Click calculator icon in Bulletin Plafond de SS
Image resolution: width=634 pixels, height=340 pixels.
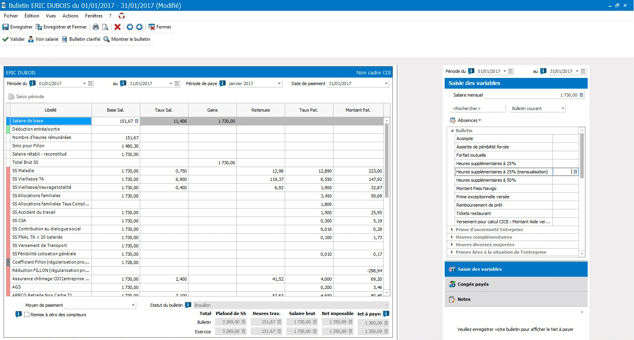coord(244,322)
